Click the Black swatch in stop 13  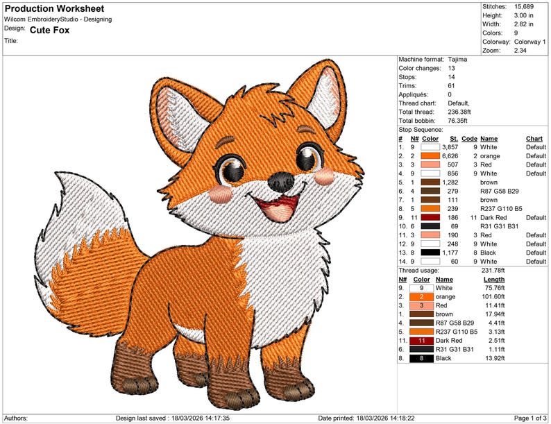pos(430,253)
